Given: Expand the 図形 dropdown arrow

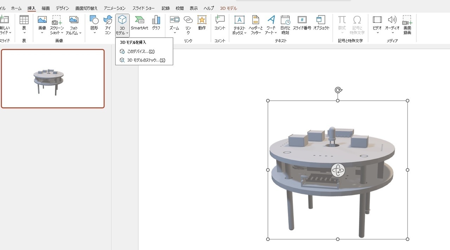Looking at the screenshot, I should point(94,33).
